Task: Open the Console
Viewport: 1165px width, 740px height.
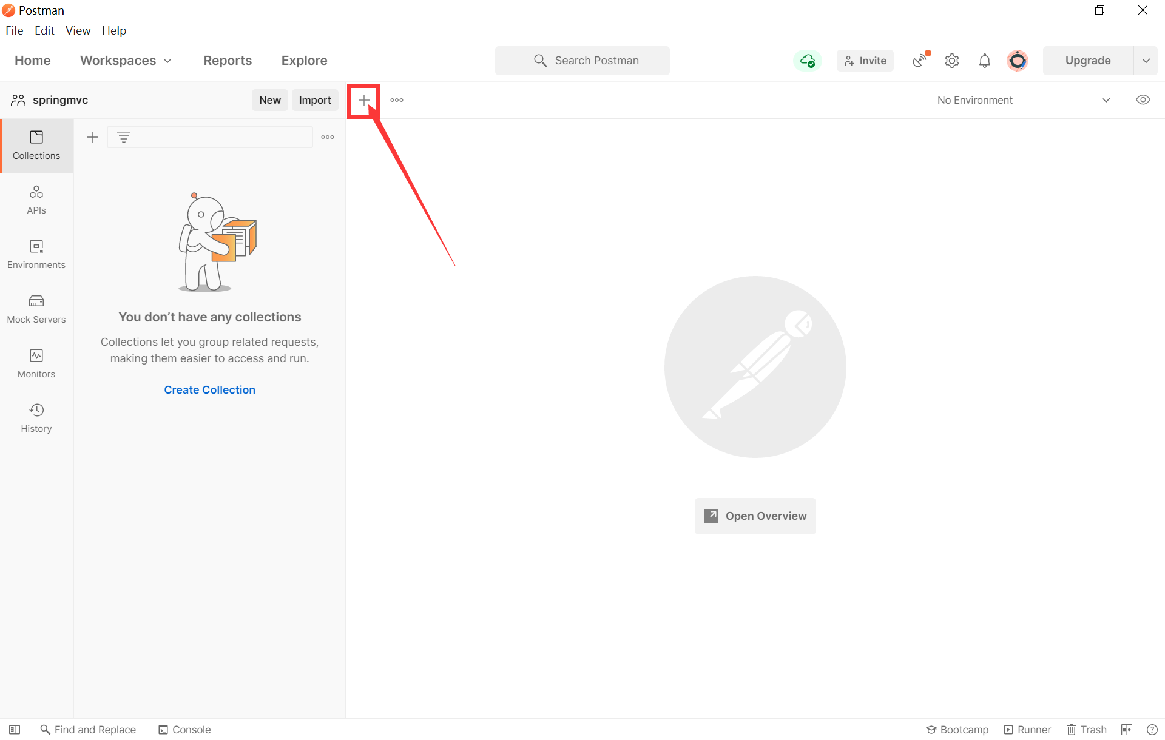Action: pos(185,730)
